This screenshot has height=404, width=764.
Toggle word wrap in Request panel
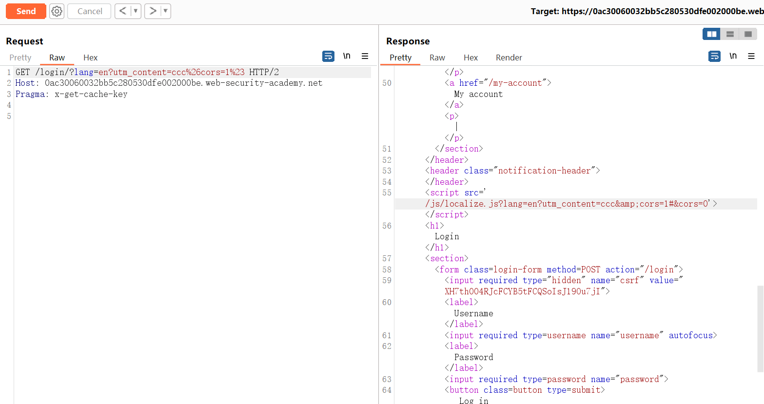point(328,57)
